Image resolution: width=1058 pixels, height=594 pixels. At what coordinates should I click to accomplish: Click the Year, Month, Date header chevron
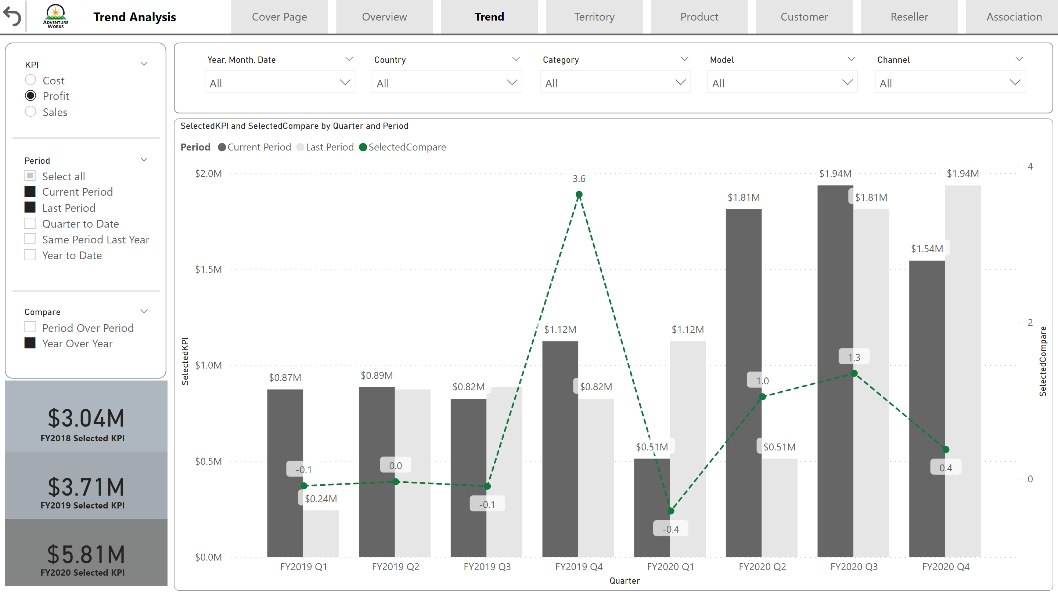click(x=349, y=59)
